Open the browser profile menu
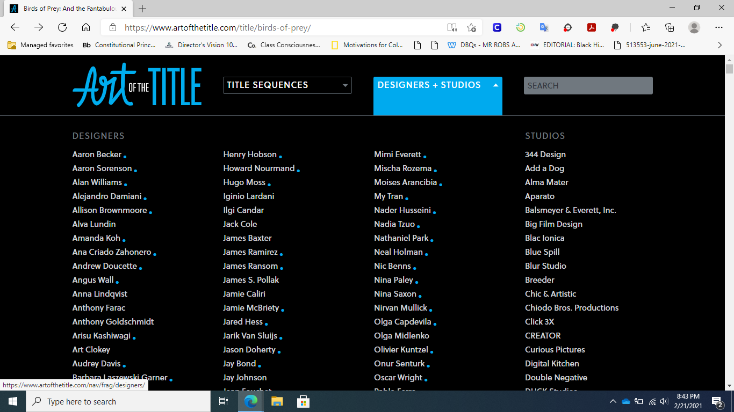 click(x=694, y=27)
